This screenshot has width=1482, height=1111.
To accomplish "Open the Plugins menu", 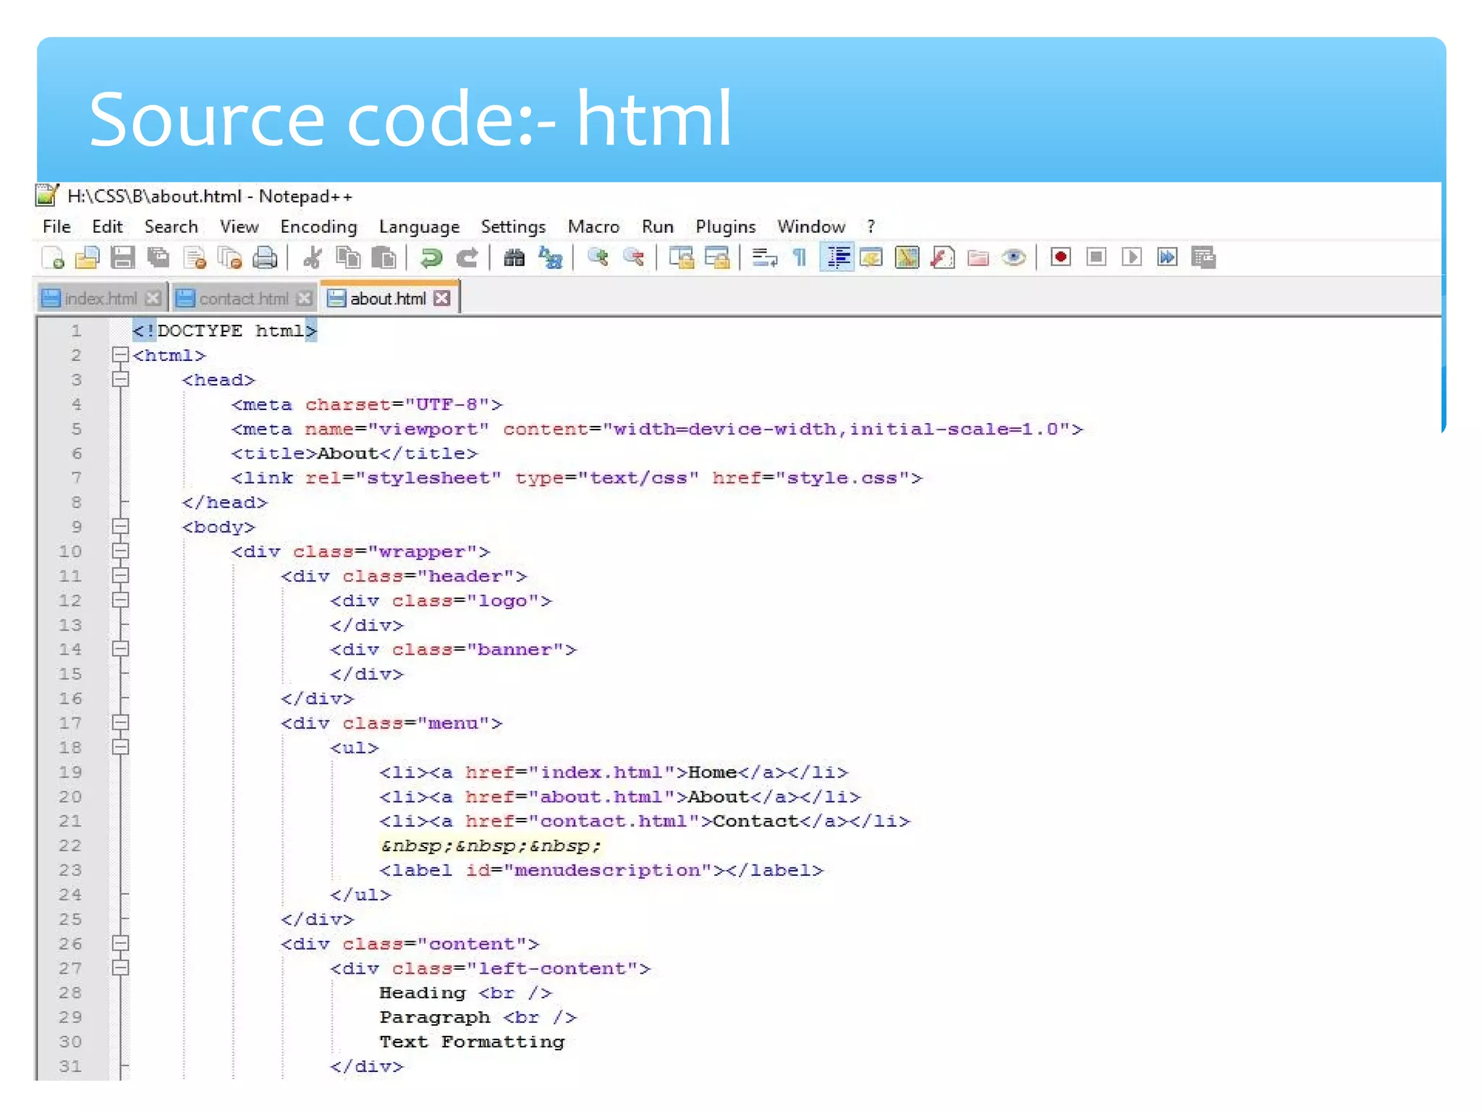I will point(725,227).
